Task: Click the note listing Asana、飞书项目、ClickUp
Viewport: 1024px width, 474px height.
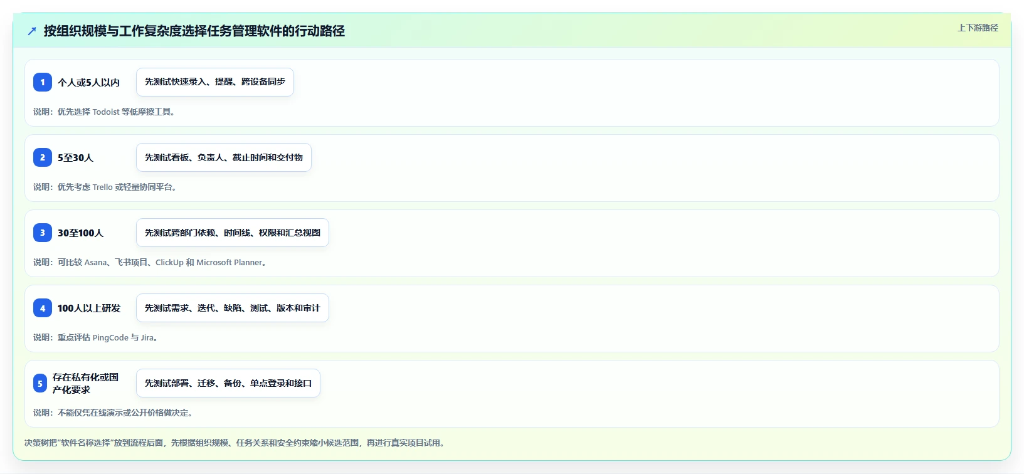Action: pos(151,262)
